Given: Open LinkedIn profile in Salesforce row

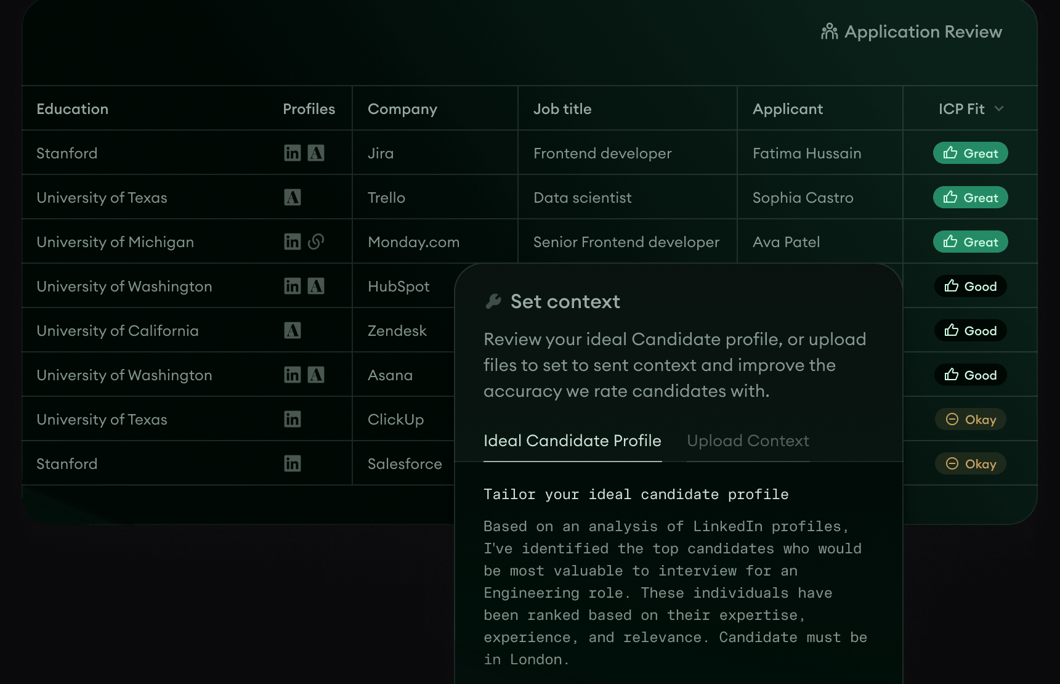Looking at the screenshot, I should [292, 463].
